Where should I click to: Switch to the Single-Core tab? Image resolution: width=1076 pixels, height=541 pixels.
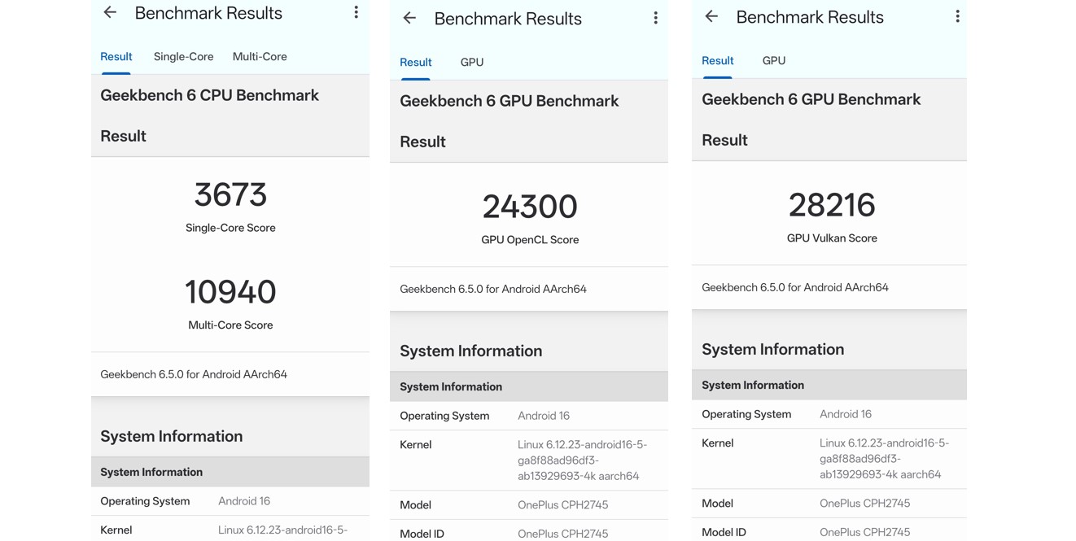click(x=183, y=56)
